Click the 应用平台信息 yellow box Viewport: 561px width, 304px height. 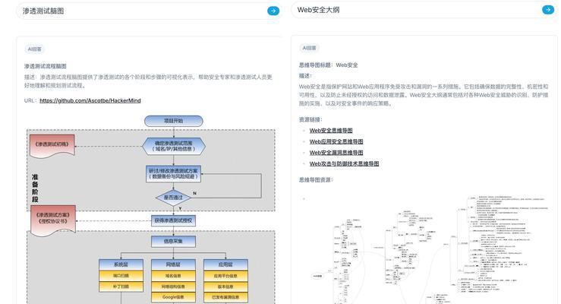pos(225,276)
